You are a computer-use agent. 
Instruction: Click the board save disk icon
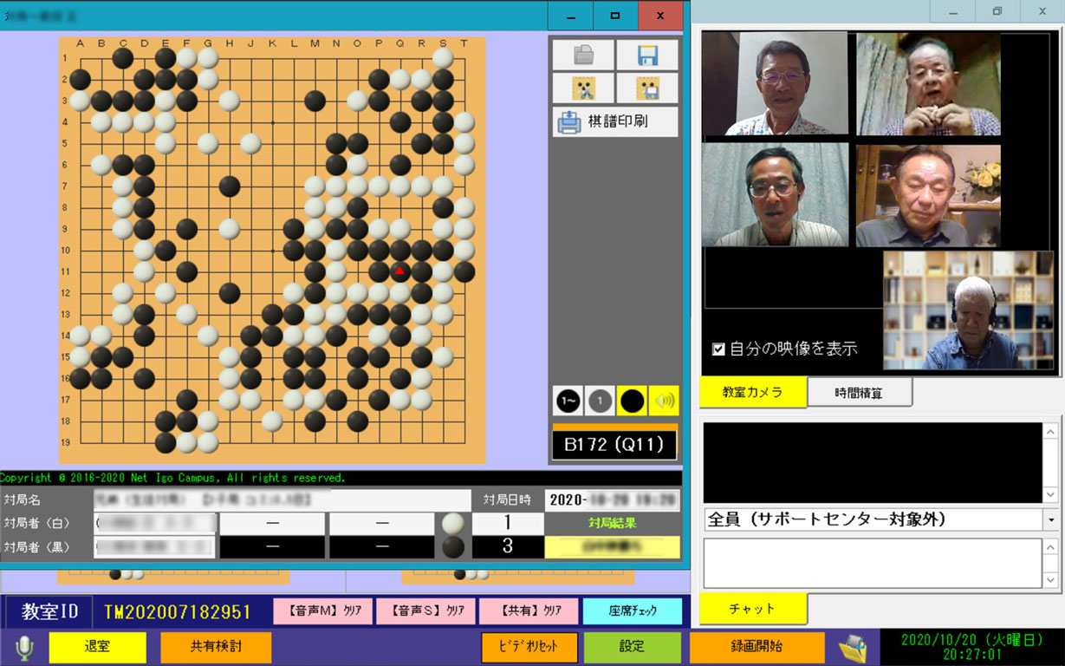coord(647,88)
